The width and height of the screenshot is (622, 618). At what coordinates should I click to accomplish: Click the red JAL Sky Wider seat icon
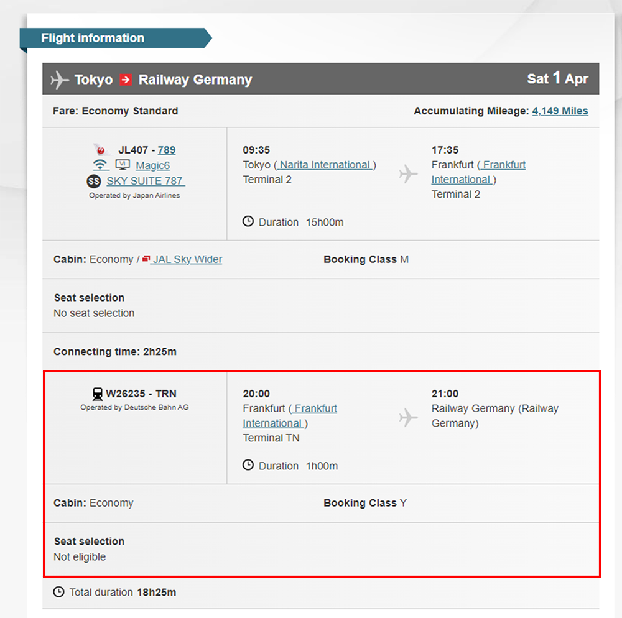pos(146,259)
